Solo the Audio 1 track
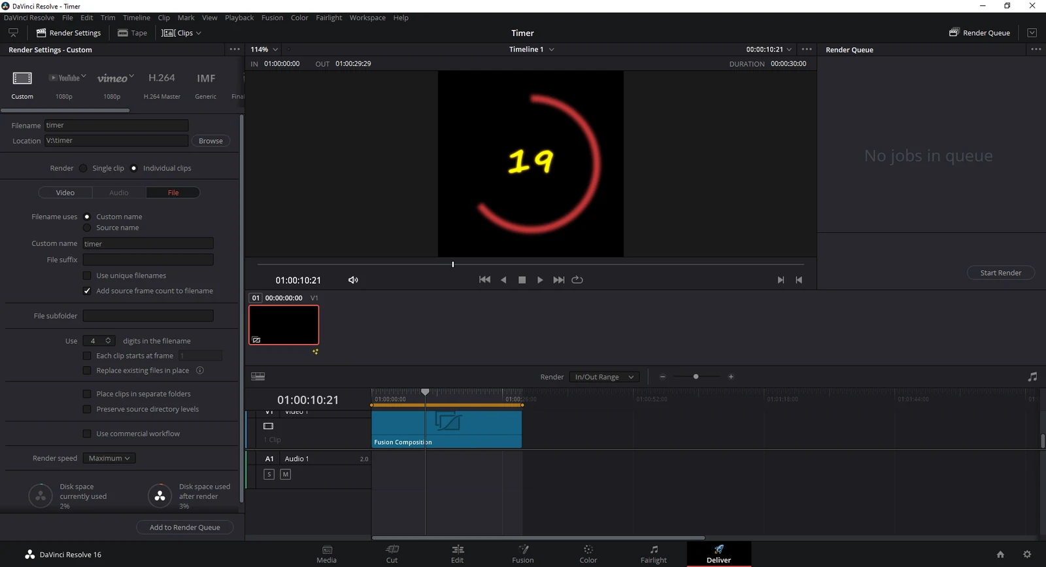Viewport: 1046px width, 567px height. point(269,474)
